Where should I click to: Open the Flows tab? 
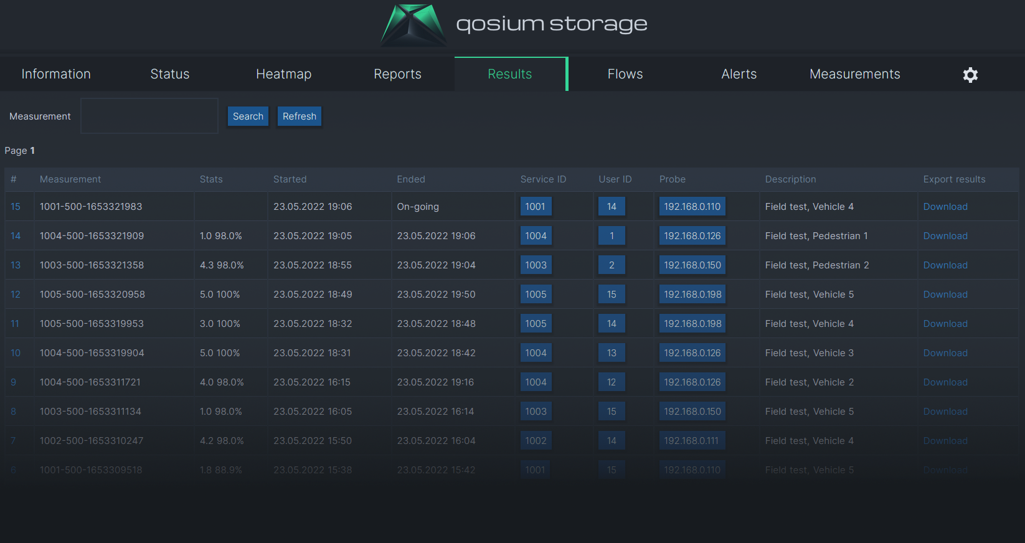[x=625, y=74]
